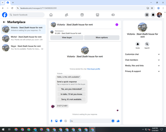Open the emoji picker in message box
Screen dimensions: 166x132
(x=113, y=121)
